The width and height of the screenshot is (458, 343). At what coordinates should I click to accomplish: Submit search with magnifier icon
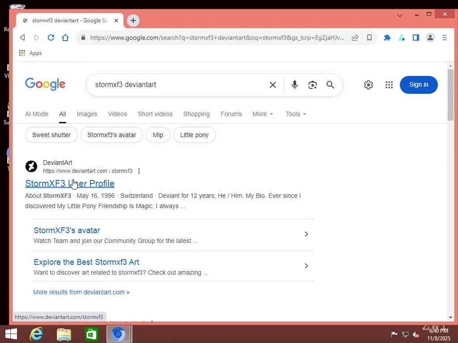point(331,84)
